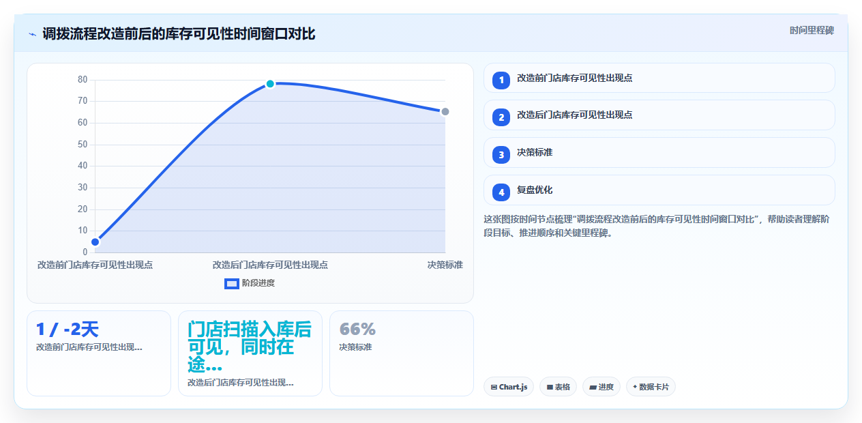862x423 pixels.
Task: Click the gray end data point
Action: coord(445,112)
